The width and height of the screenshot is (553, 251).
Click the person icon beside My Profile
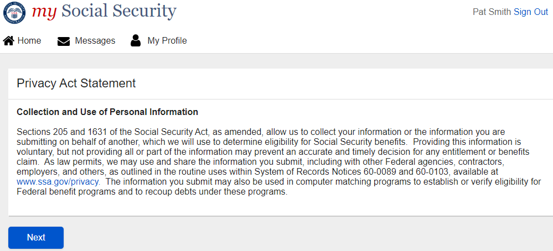click(136, 40)
